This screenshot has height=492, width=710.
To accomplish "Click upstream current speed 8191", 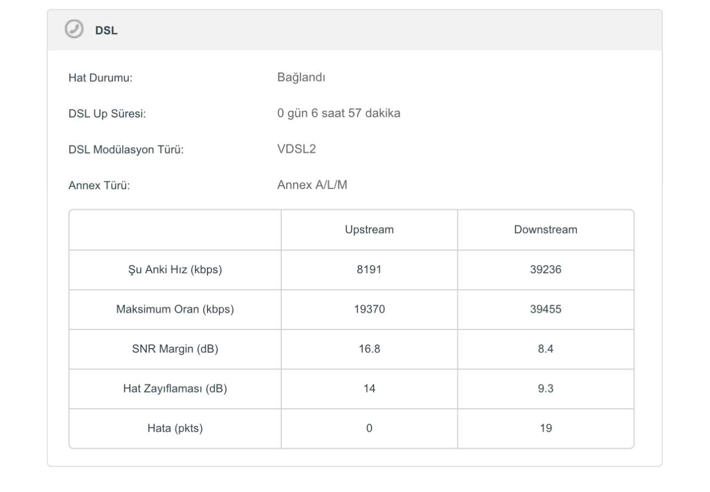I will (369, 270).
